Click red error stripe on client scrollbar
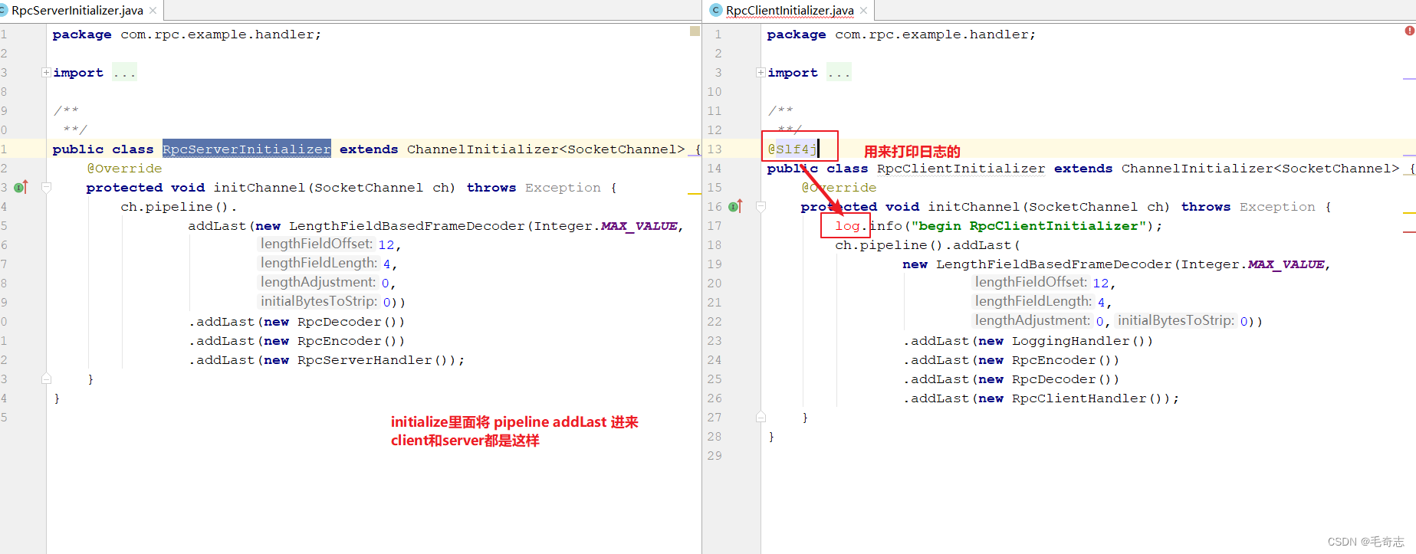Image resolution: width=1416 pixels, height=554 pixels. click(1409, 231)
